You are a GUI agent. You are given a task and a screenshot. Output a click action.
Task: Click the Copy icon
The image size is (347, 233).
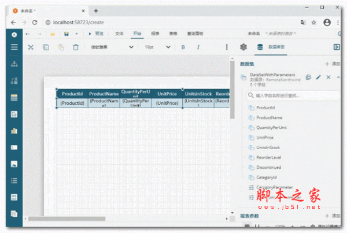[x=46, y=47]
